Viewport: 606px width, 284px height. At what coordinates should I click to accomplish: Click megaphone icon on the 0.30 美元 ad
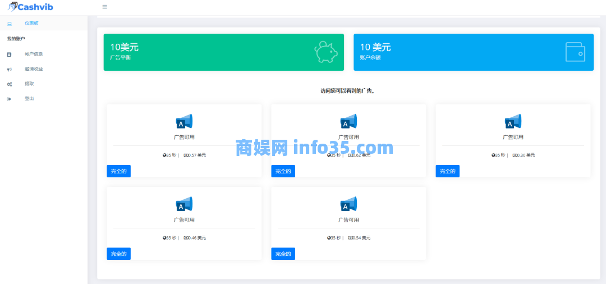tap(513, 121)
